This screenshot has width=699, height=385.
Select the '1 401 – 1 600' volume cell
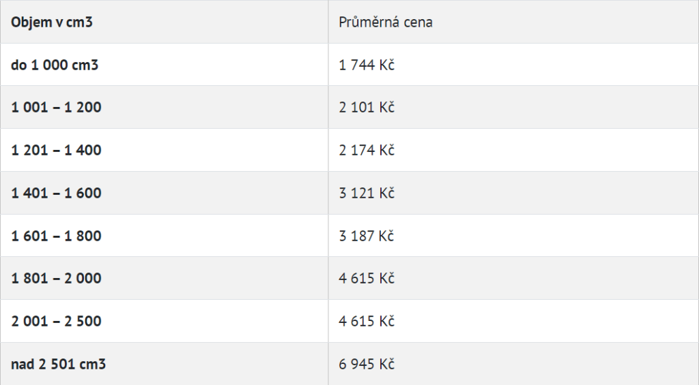coord(56,193)
